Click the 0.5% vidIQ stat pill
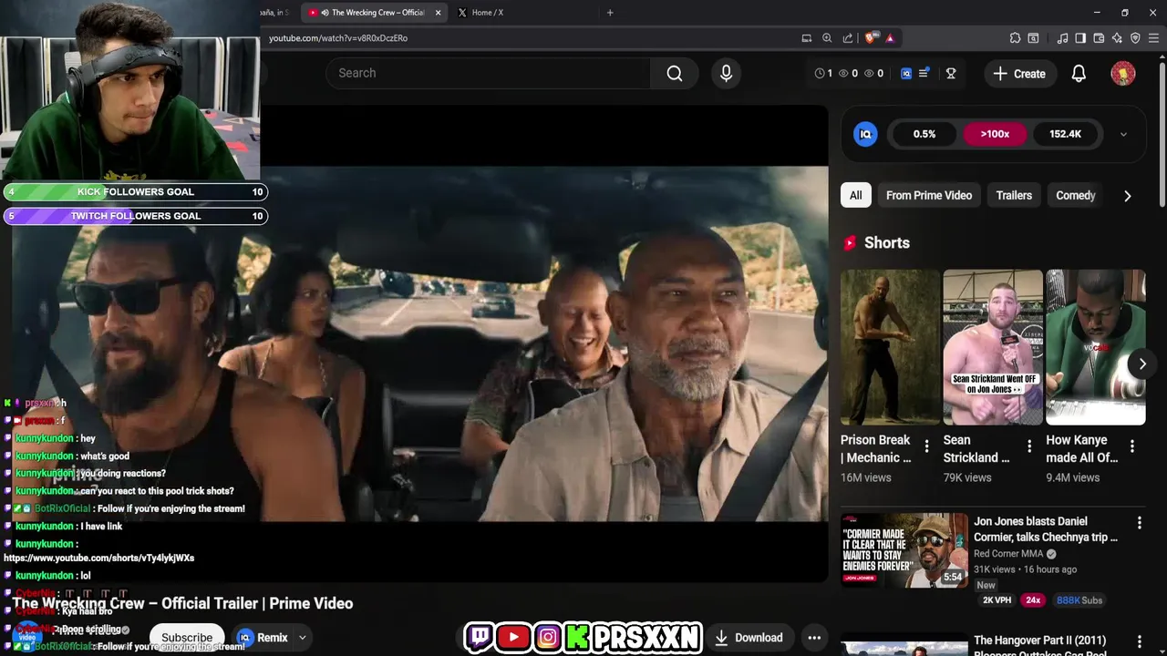The height and width of the screenshot is (656, 1167). click(924, 134)
